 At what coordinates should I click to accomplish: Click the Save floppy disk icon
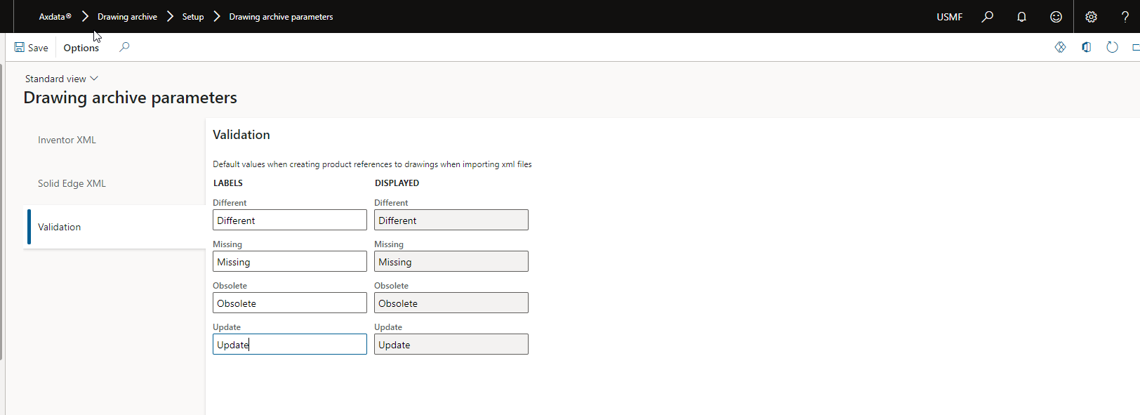tap(20, 47)
